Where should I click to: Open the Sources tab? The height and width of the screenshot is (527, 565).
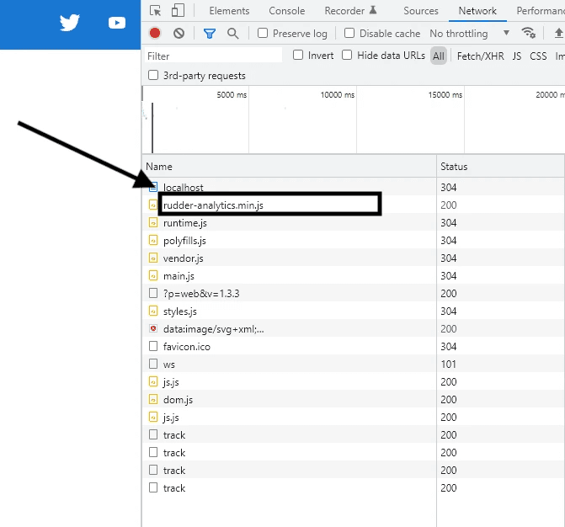pos(420,11)
